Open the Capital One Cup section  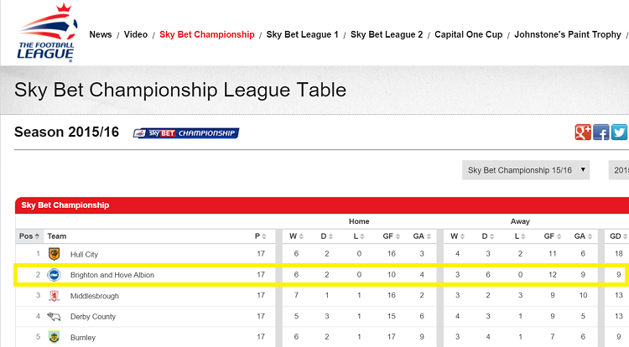point(469,34)
